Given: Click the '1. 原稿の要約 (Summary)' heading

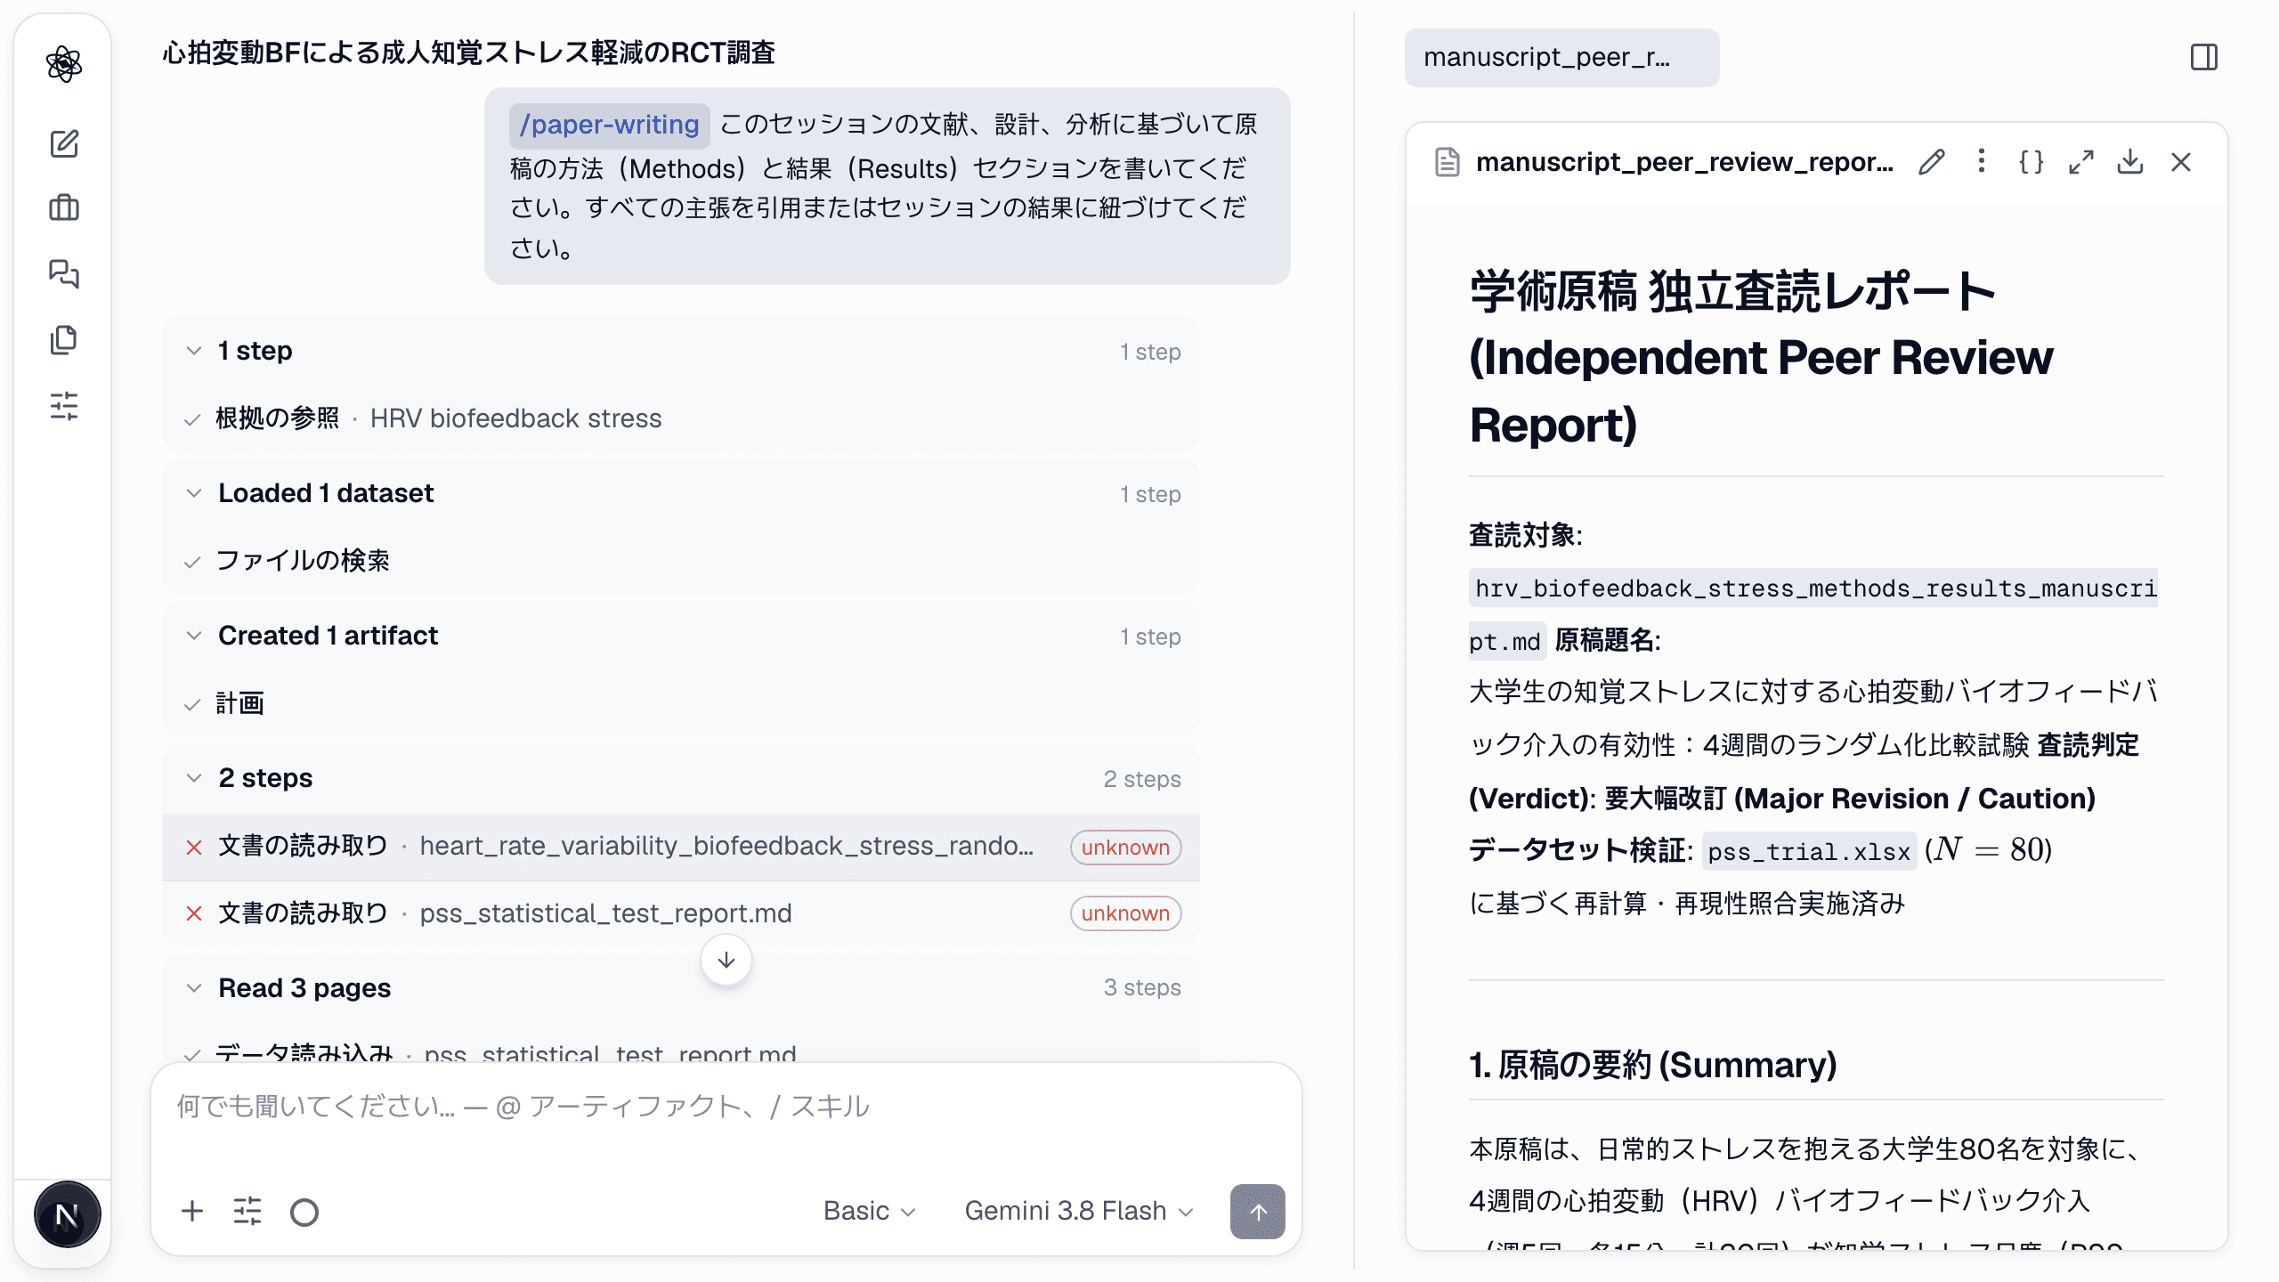Looking at the screenshot, I should coord(1653,1065).
